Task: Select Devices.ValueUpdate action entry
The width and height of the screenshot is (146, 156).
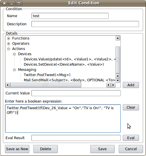Action: click(x=70, y=59)
